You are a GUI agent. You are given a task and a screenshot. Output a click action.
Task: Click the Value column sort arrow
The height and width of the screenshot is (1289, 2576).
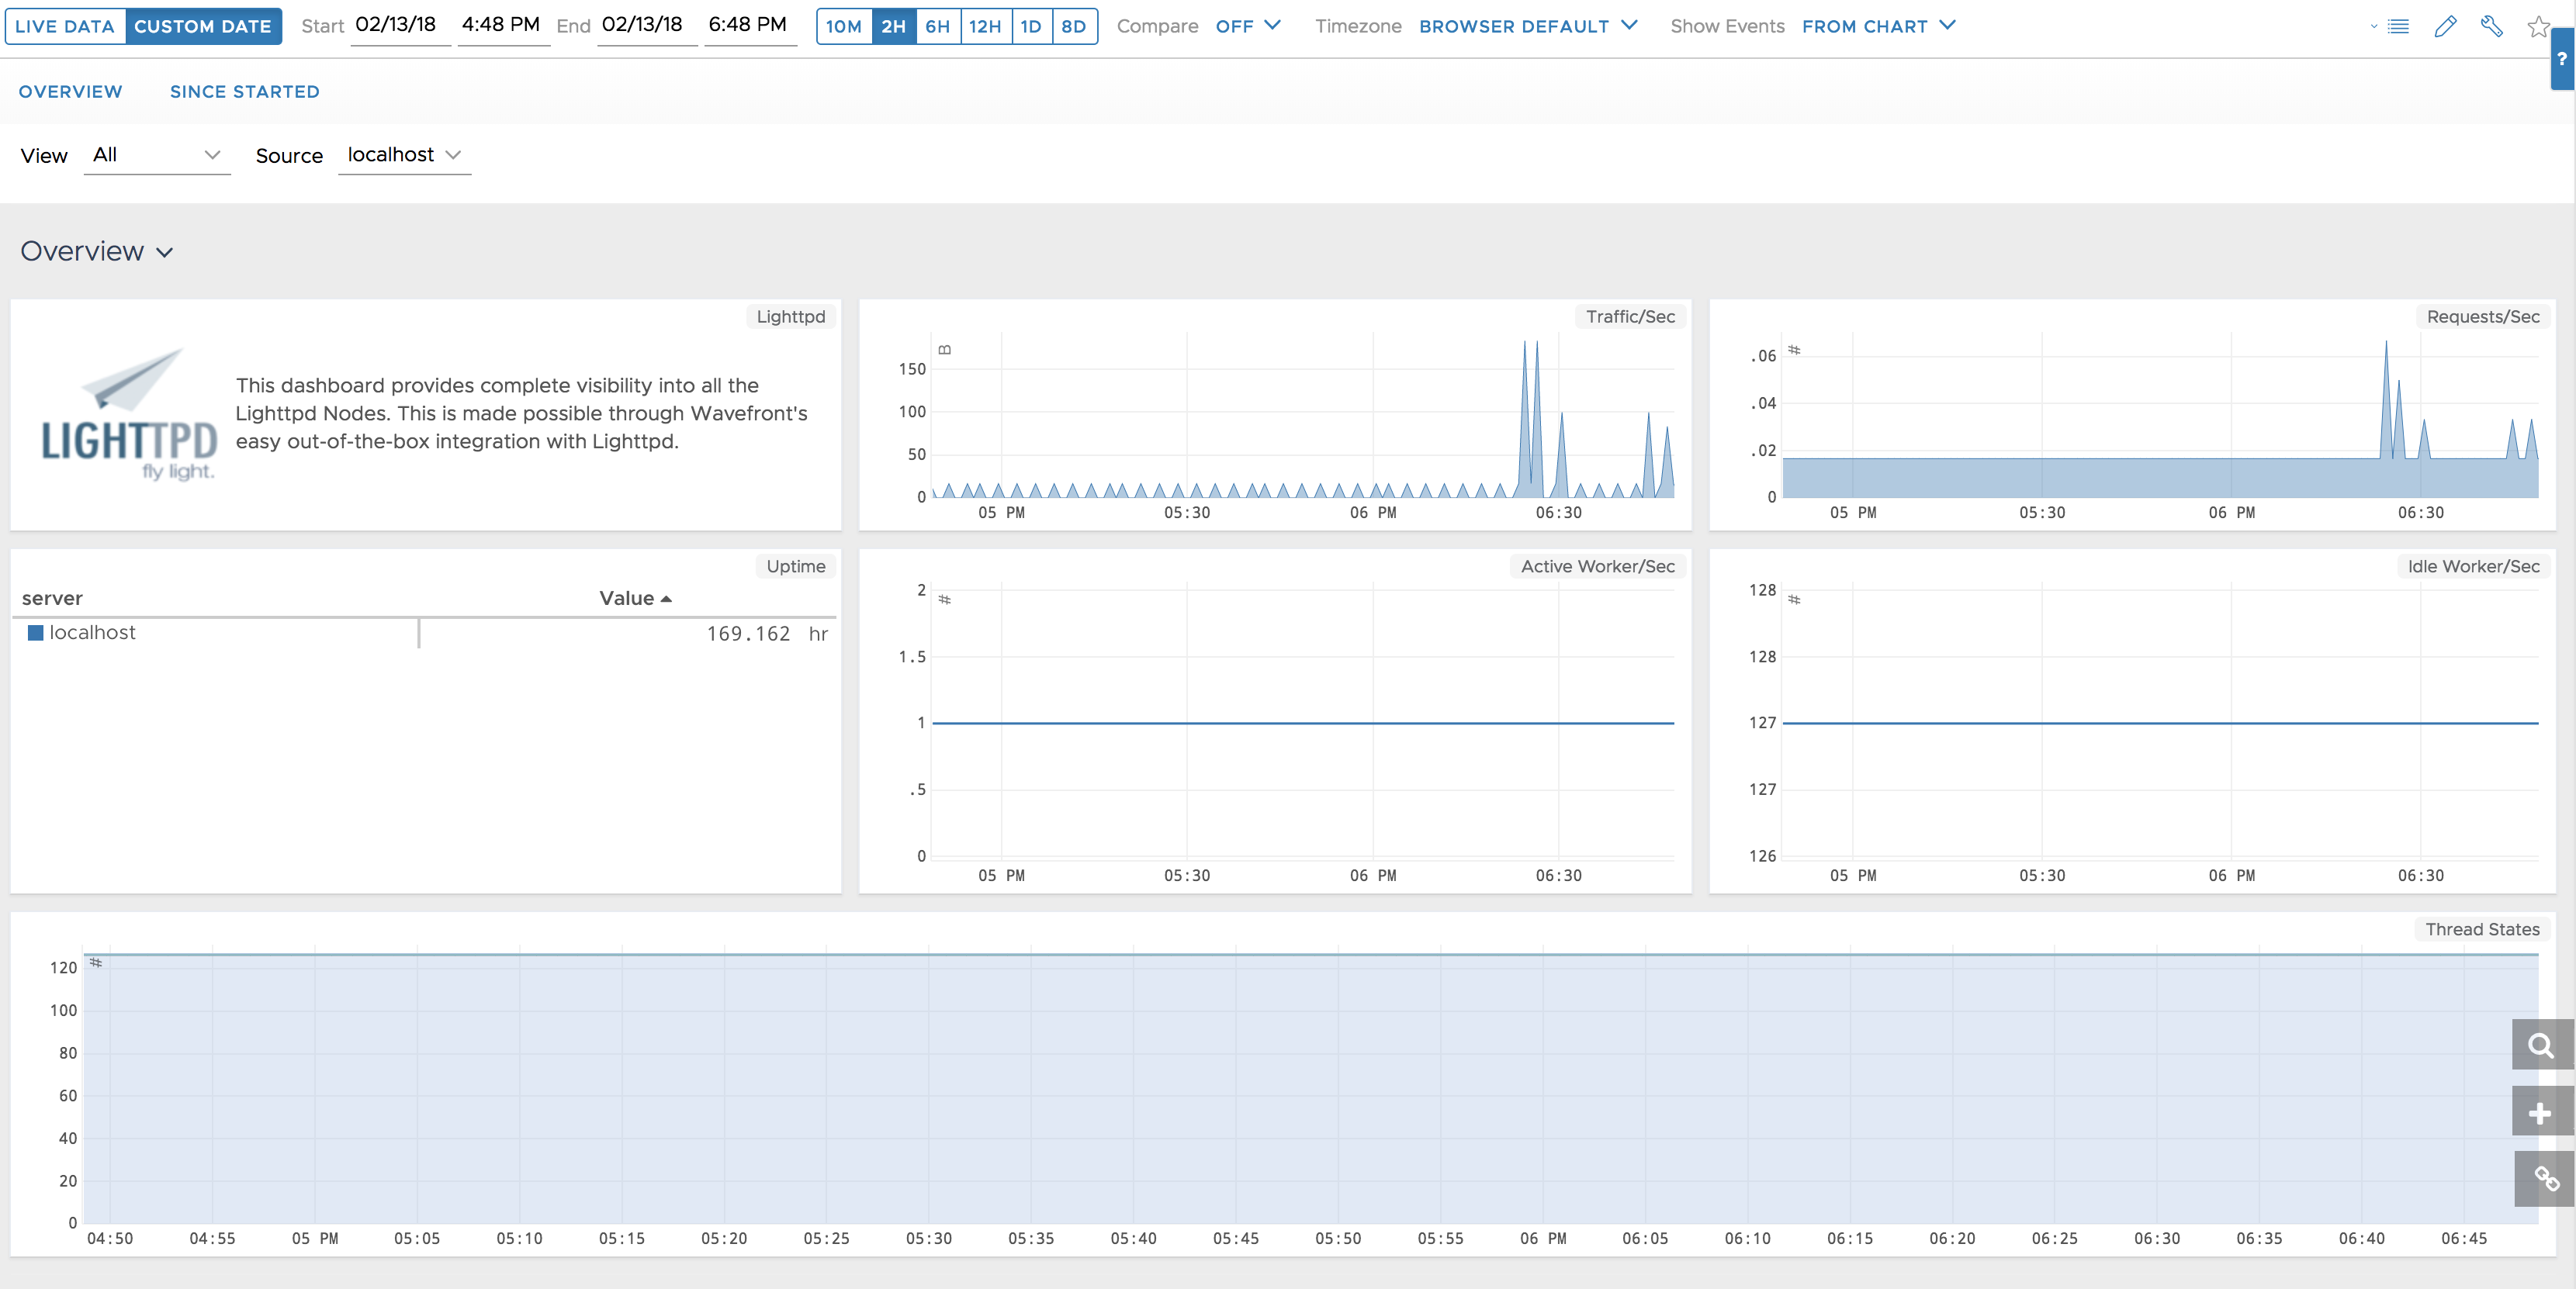(x=666, y=599)
